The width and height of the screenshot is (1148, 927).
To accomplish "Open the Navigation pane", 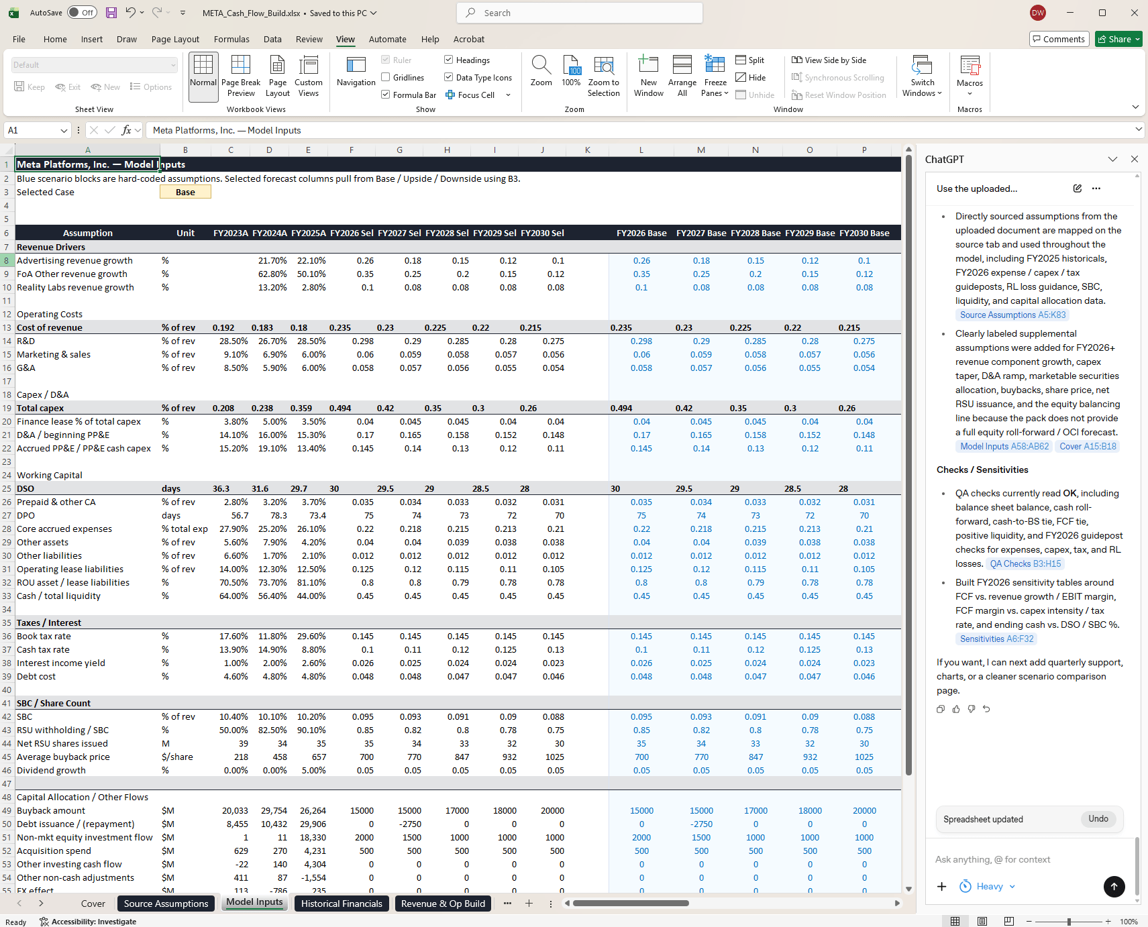I will [x=356, y=72].
